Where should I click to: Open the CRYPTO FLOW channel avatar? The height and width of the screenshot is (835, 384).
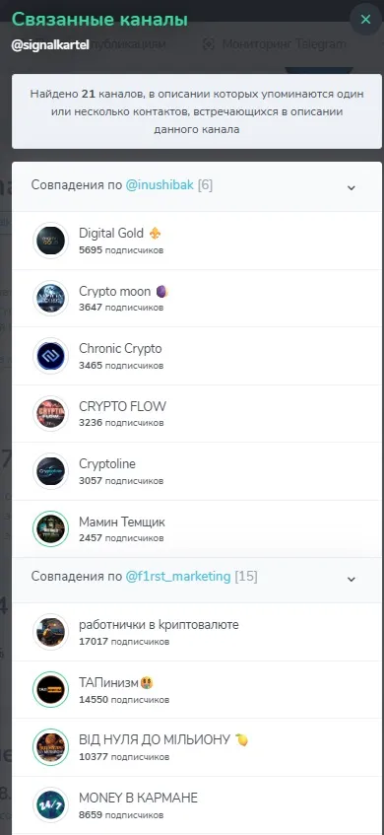[50, 413]
